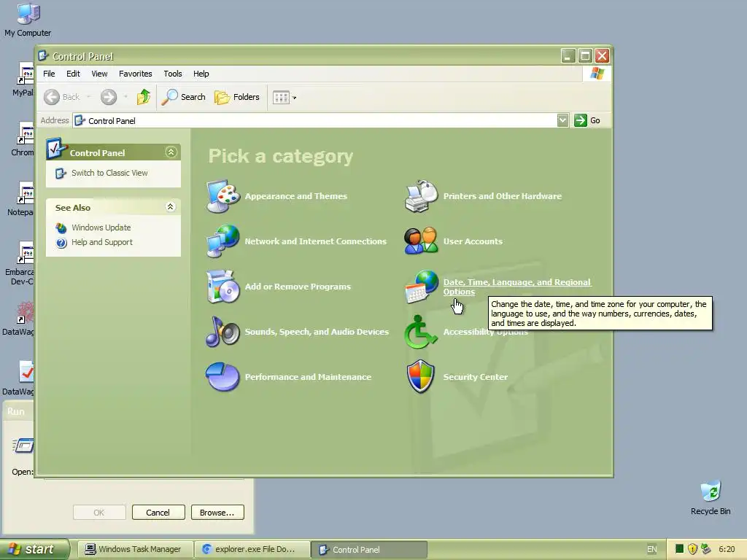Image resolution: width=747 pixels, height=560 pixels.
Task: Open the User Accounts people icon
Action: (x=421, y=241)
